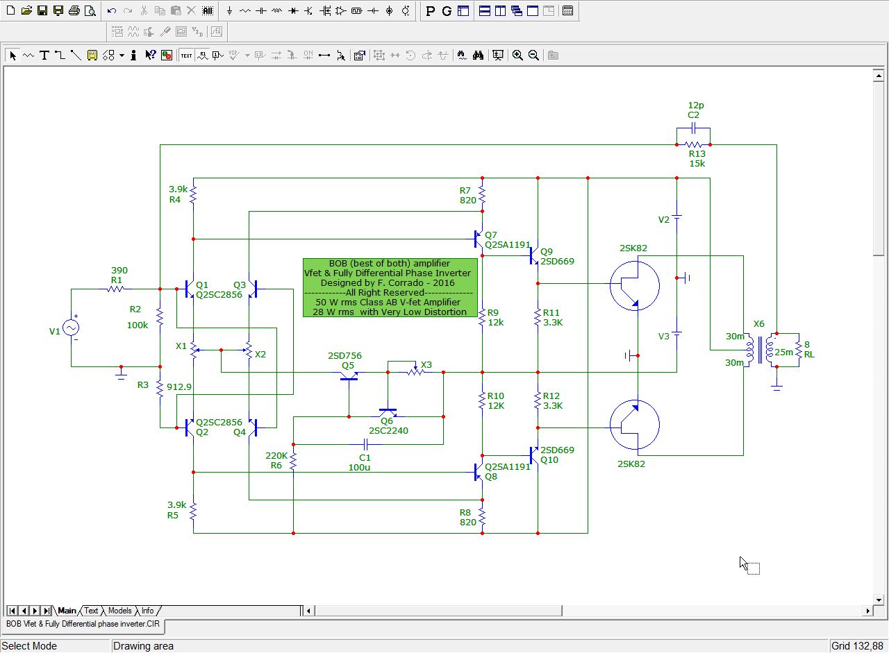Open Print Preview icon

pyautogui.click(x=90, y=11)
